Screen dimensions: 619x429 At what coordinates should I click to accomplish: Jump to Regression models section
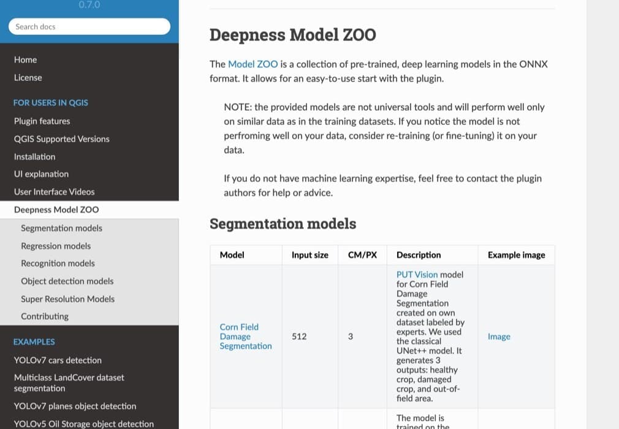point(56,246)
